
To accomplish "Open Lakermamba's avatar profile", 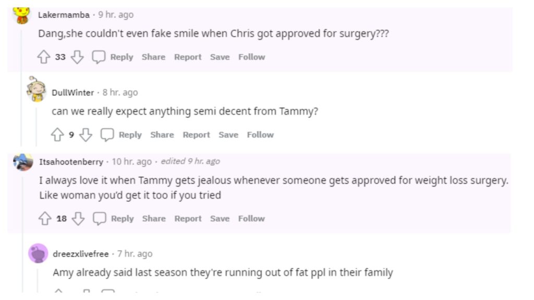I will (x=22, y=15).
